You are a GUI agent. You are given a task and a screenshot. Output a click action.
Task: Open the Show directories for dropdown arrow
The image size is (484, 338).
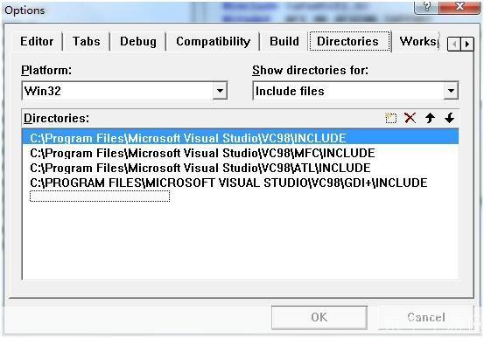point(451,91)
